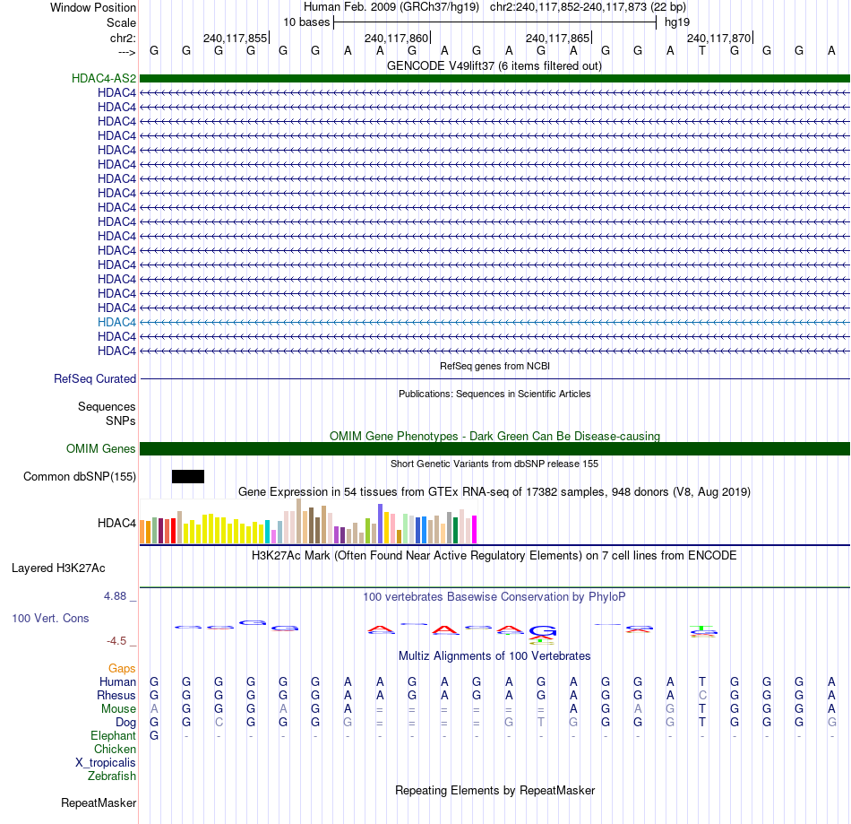Screen dimensions: 851x824
Task: Click the black Common dbSNP(155) variant block
Action: point(188,476)
